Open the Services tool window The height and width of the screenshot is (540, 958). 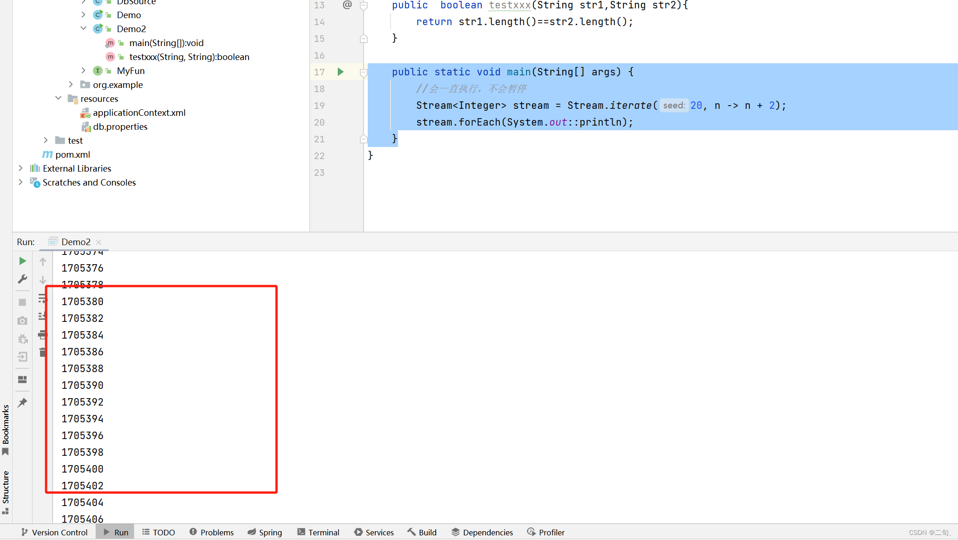point(374,532)
